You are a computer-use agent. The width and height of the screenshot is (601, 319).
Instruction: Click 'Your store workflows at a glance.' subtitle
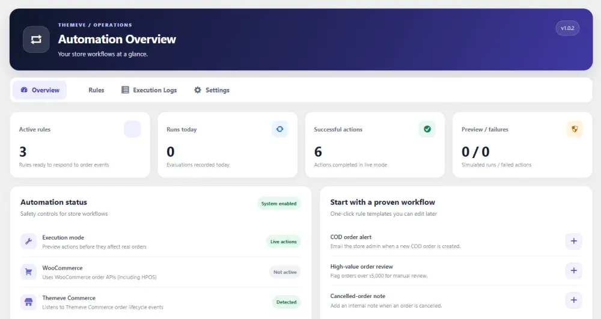tap(103, 54)
